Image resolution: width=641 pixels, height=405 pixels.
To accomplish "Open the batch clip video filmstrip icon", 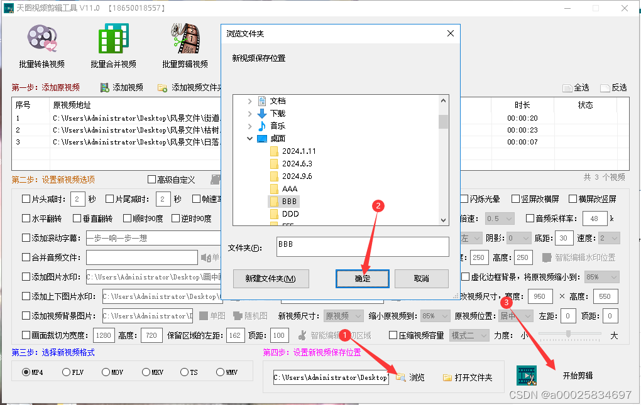I will coord(185,39).
